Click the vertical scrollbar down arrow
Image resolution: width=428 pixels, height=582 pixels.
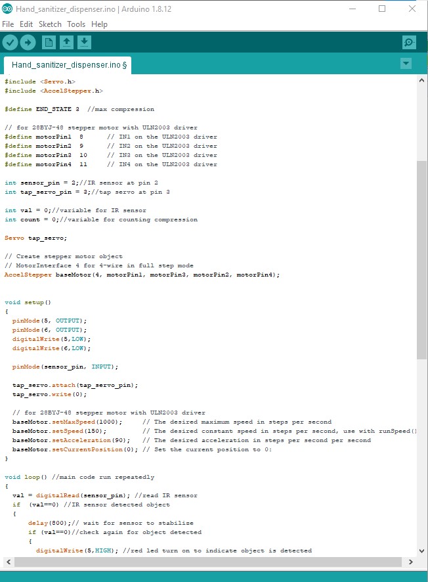click(x=421, y=551)
